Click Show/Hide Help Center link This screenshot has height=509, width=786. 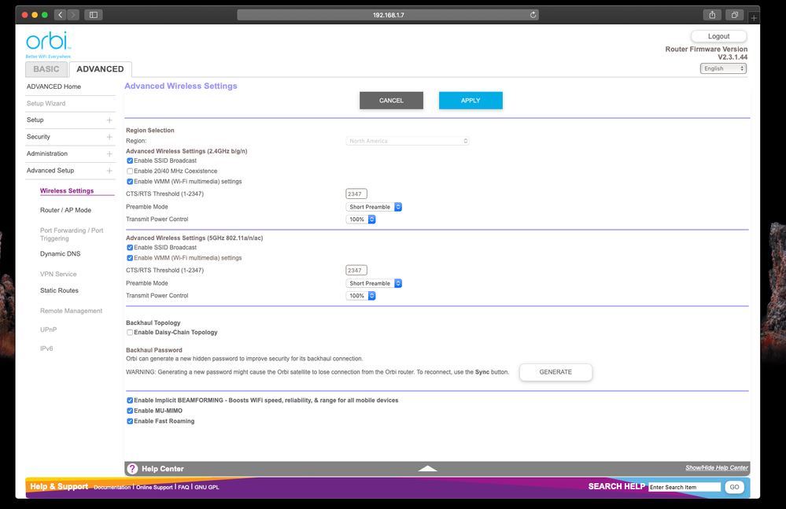coord(717,468)
